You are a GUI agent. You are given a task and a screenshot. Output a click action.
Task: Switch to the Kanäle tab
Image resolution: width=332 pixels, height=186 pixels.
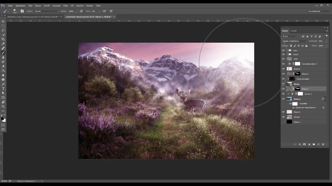[x=294, y=31]
